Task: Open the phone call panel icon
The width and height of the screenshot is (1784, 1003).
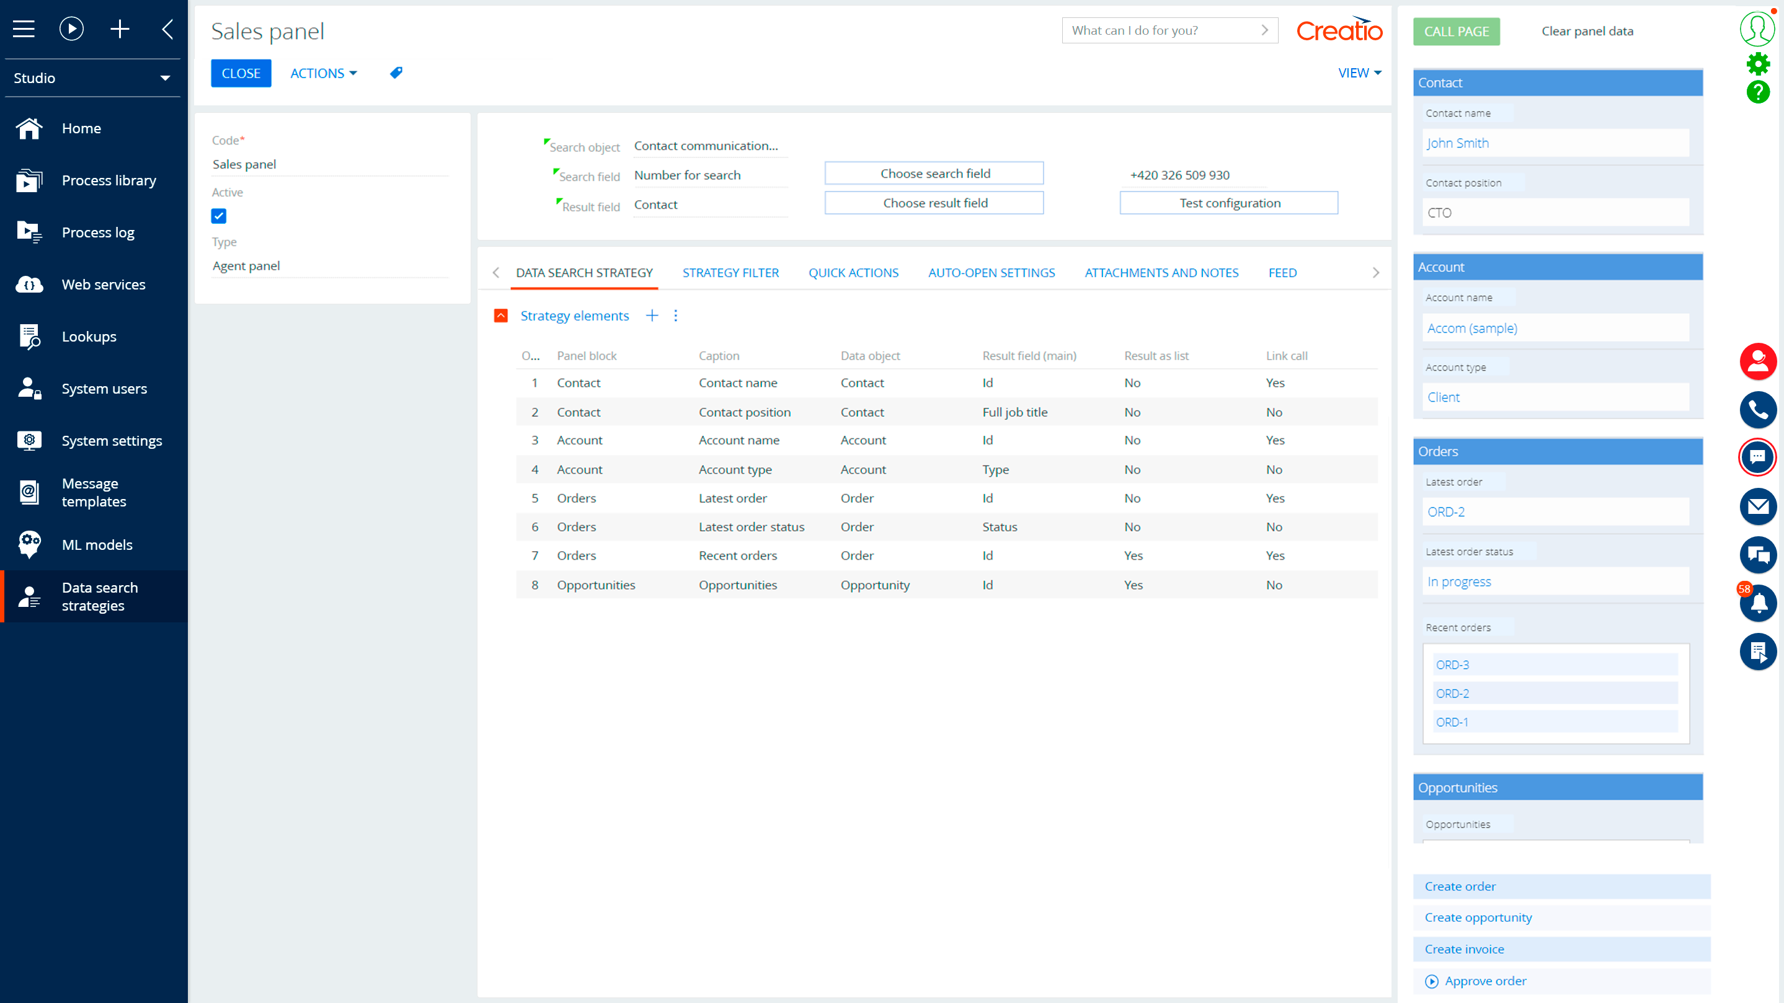Action: [1758, 410]
